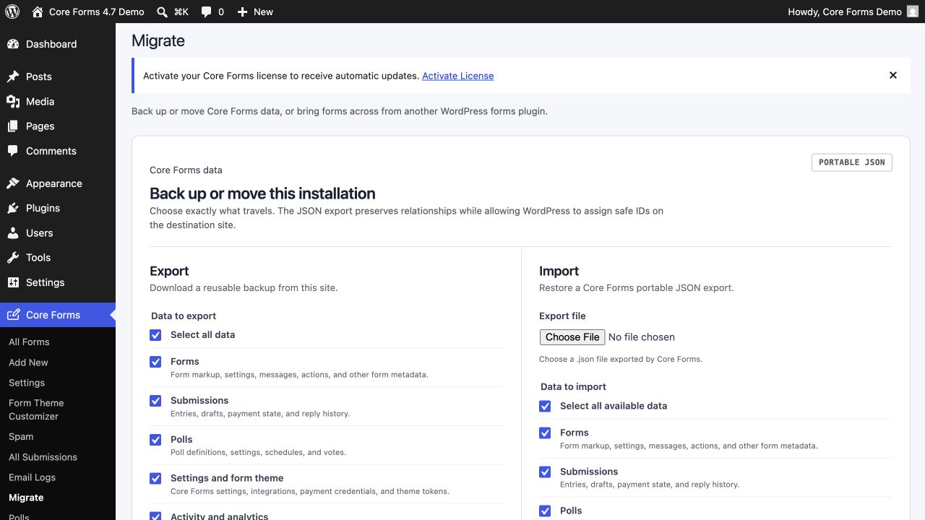Open the Dashboard menu item

point(51,44)
